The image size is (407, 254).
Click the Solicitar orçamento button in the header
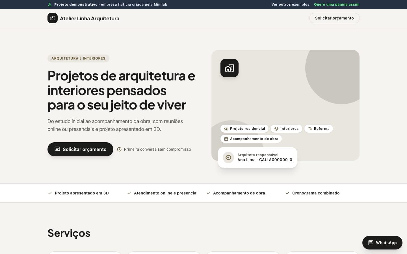click(x=334, y=18)
